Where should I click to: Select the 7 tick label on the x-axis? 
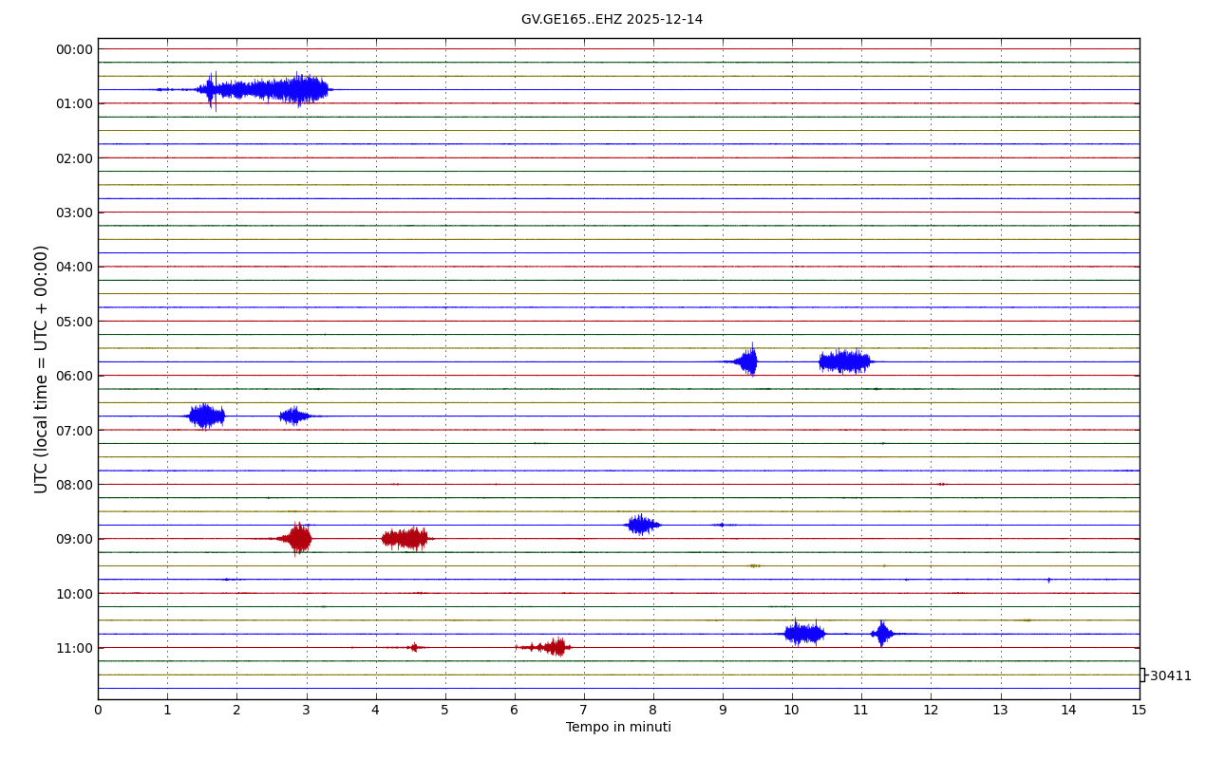pyautogui.click(x=584, y=711)
